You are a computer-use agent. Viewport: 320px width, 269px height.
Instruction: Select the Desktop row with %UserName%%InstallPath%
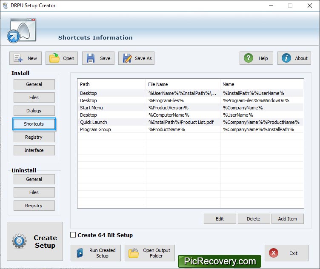point(190,93)
